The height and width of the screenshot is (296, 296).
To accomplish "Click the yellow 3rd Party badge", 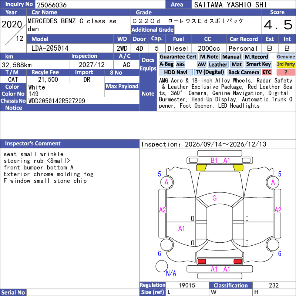I will point(286,64).
